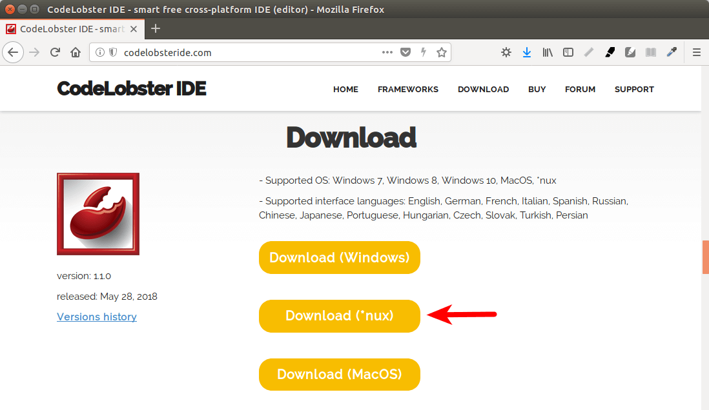
Task: Click the eyedropper color picker extension icon
Action: (672, 53)
